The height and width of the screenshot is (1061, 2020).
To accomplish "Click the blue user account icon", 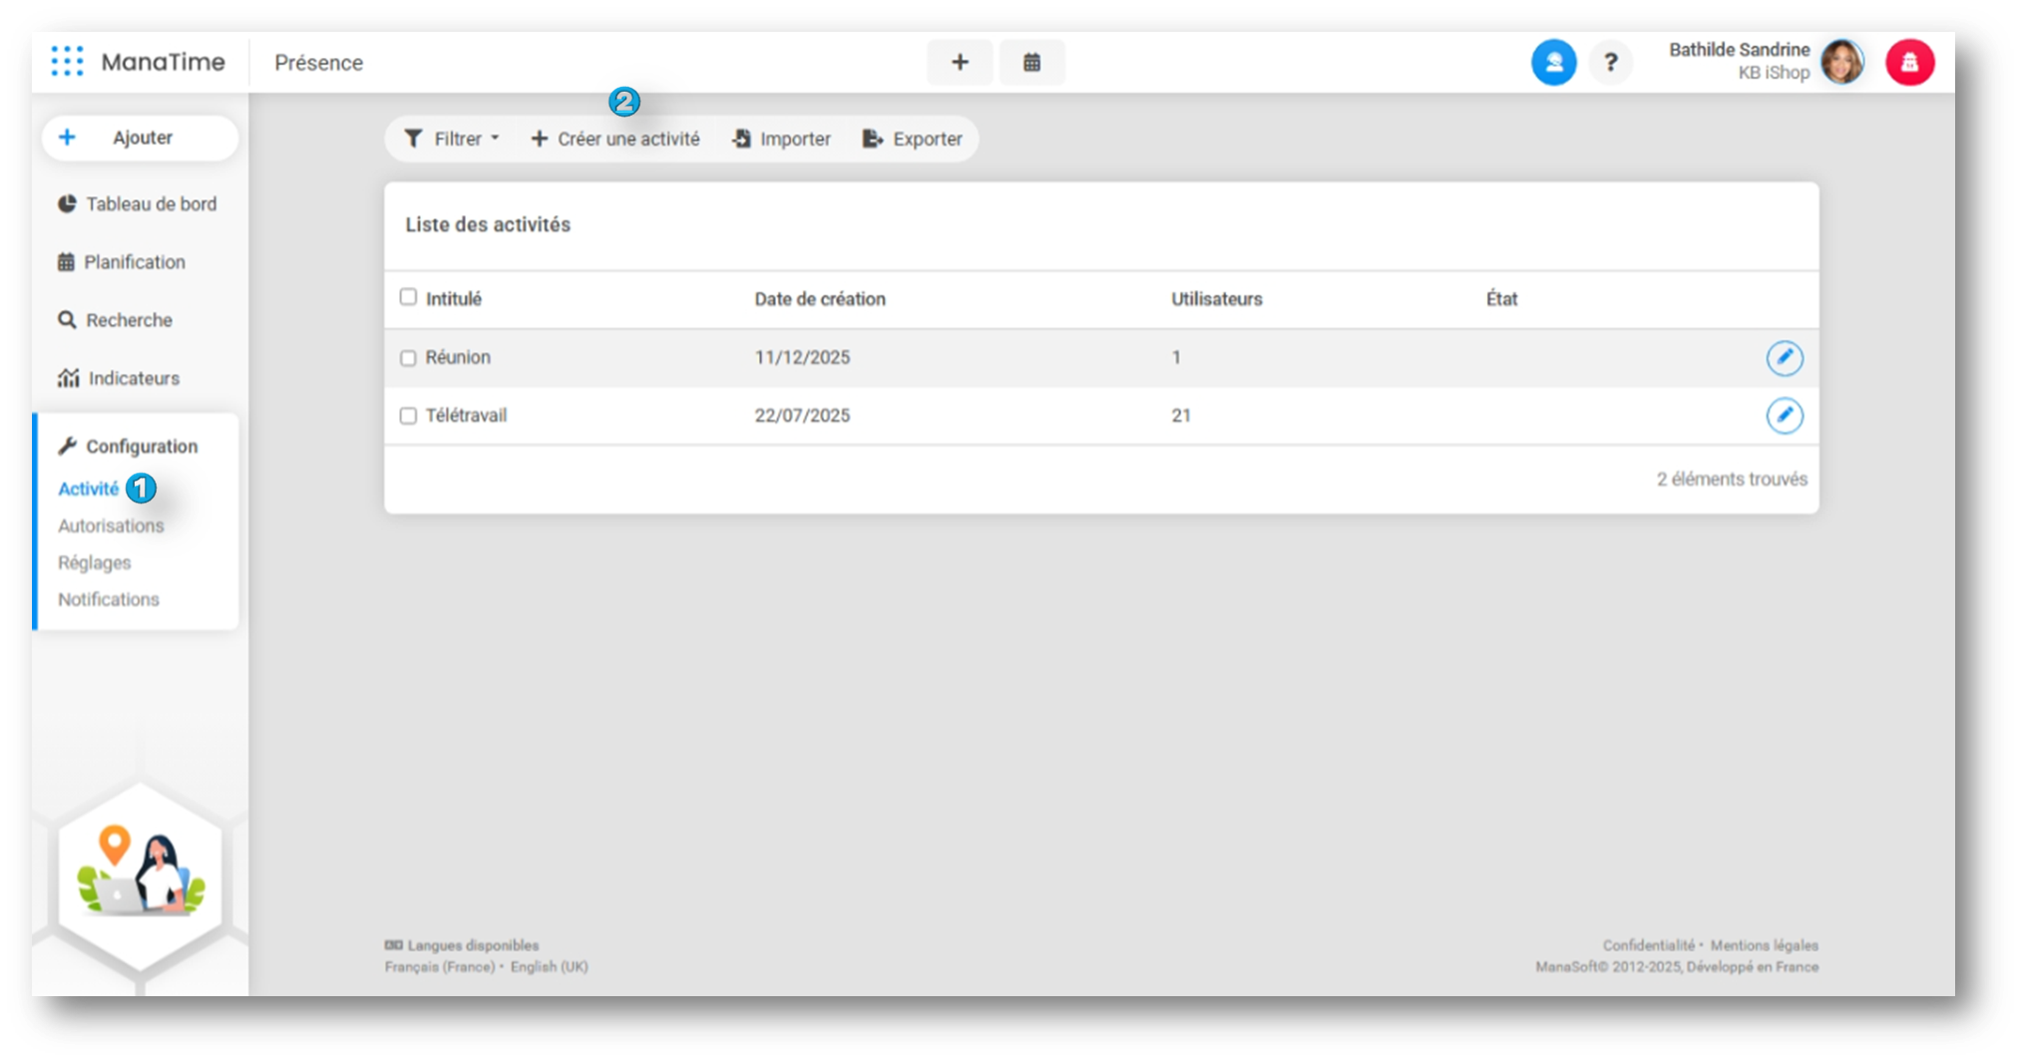I will pyautogui.click(x=1553, y=63).
